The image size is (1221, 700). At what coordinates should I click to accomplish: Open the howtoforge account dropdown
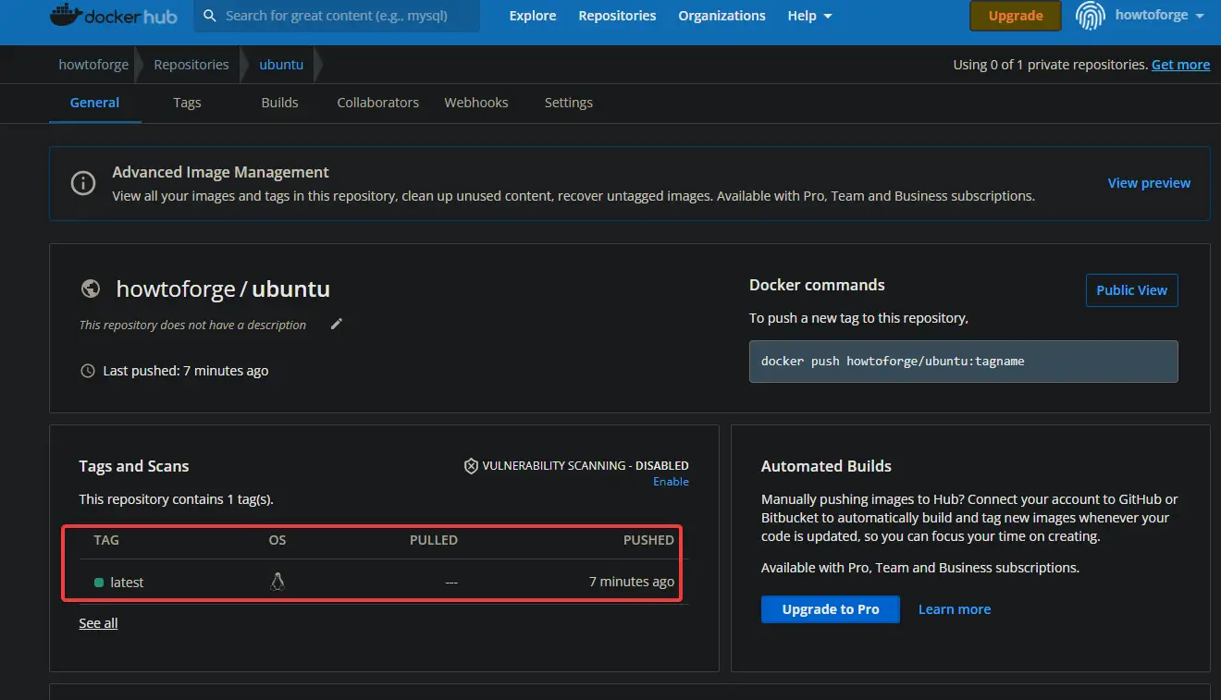click(x=1150, y=15)
